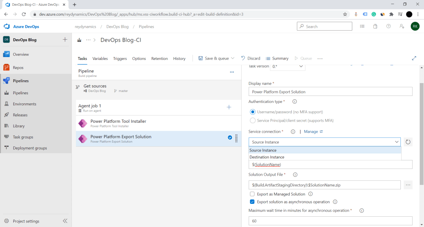Browse Solution Output File with ellipsis button

click(408, 185)
